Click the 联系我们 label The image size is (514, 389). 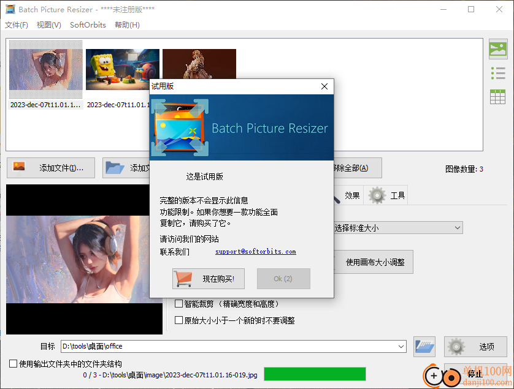[x=174, y=252]
